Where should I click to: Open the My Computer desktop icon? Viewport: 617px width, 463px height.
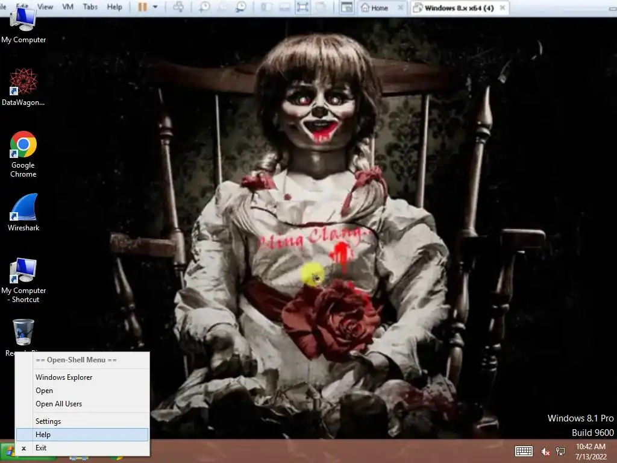(x=23, y=25)
